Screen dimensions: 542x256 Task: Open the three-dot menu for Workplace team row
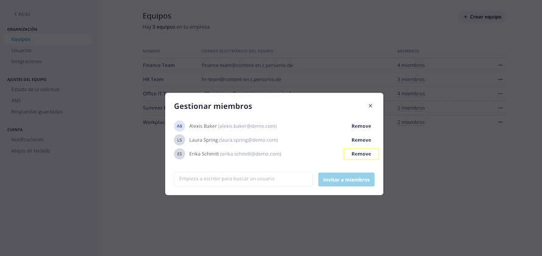pos(500,122)
